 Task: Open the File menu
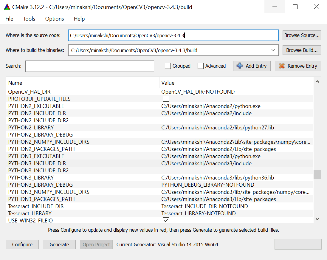[x=9, y=19]
